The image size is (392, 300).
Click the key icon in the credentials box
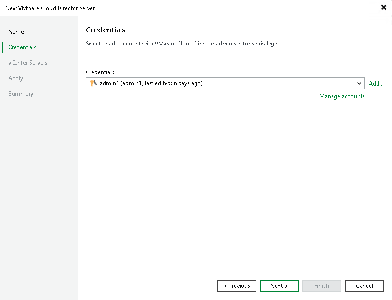(x=94, y=83)
